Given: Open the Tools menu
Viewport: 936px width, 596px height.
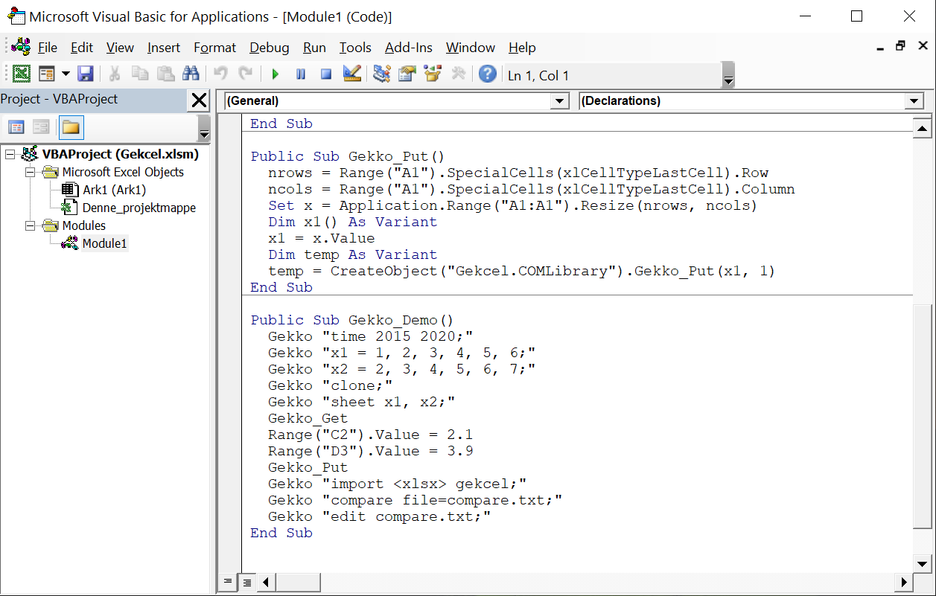Looking at the screenshot, I should 355,48.
